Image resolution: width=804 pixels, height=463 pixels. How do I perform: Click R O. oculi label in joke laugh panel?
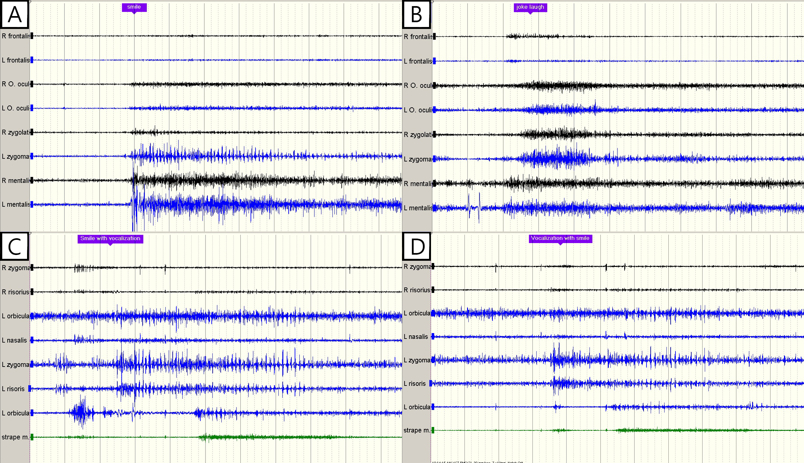418,86
